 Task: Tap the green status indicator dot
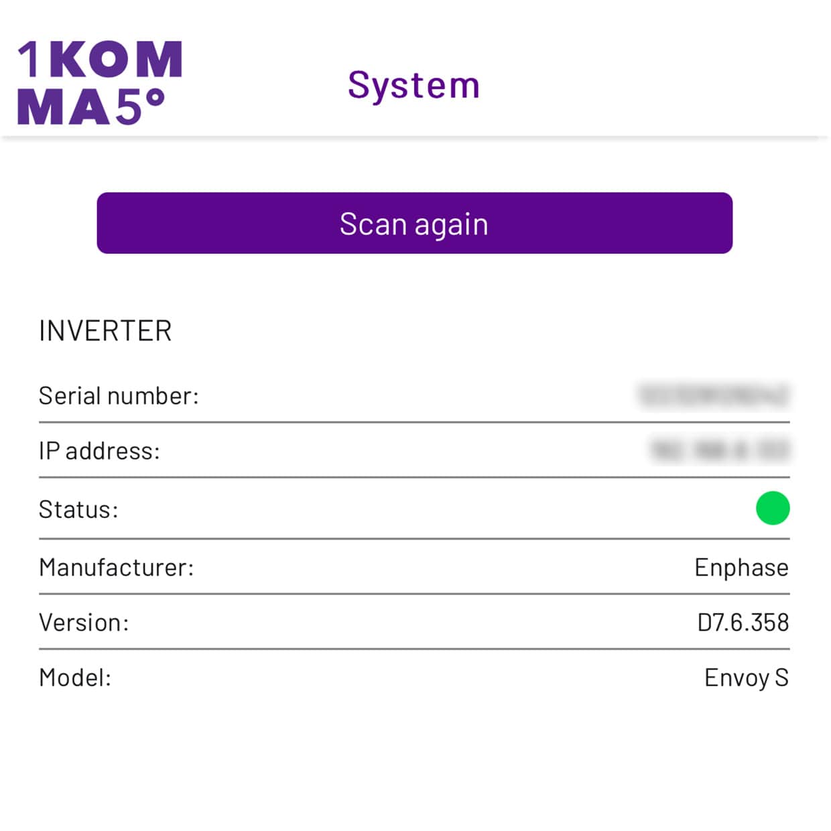tap(772, 509)
